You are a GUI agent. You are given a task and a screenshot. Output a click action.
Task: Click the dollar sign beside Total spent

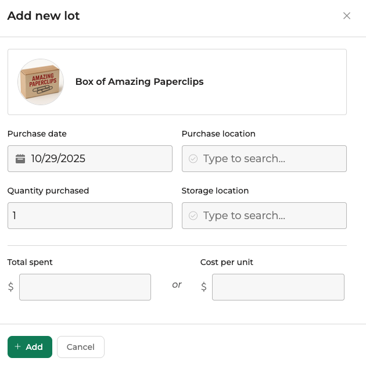tap(10, 287)
